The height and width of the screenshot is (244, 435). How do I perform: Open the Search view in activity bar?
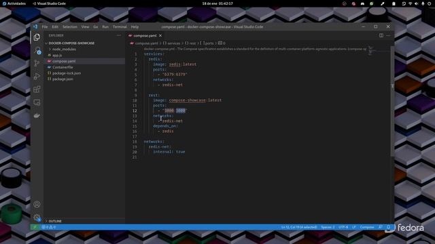coord(37,50)
